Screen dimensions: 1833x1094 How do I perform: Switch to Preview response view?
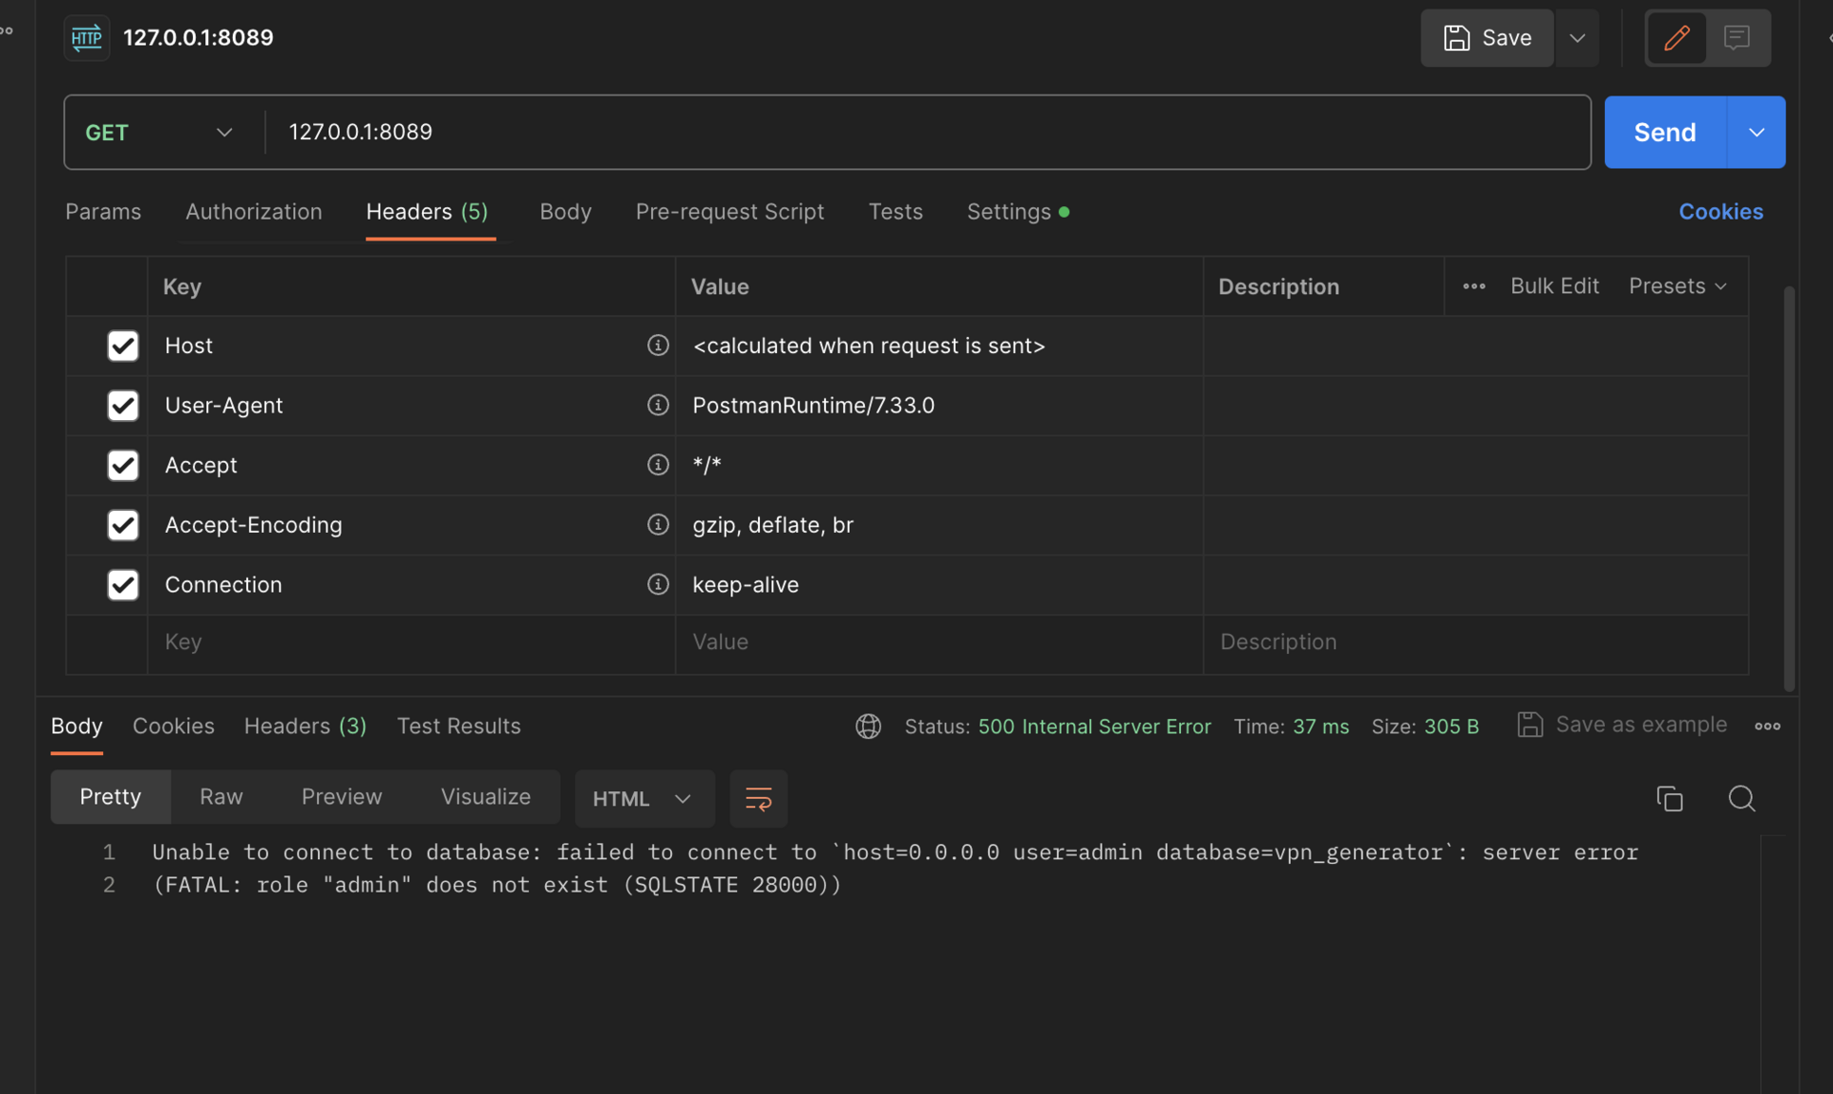[342, 796]
